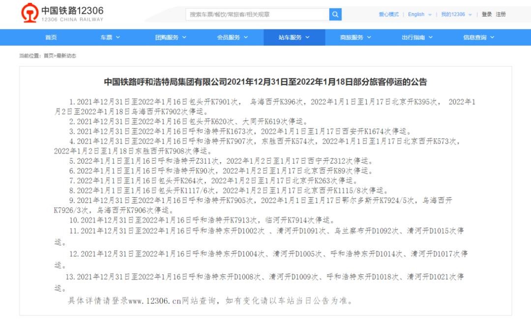This screenshot has width=531, height=320.
Task: Click item 13 mentioning D1008次
Action: (259, 282)
